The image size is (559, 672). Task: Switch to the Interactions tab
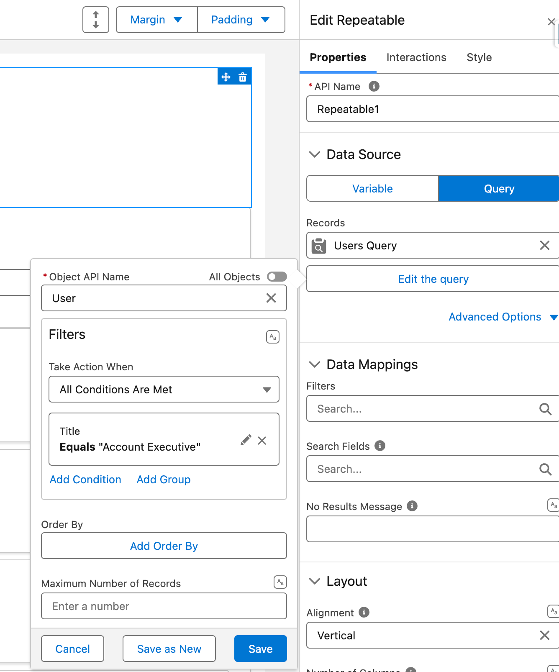[416, 57]
